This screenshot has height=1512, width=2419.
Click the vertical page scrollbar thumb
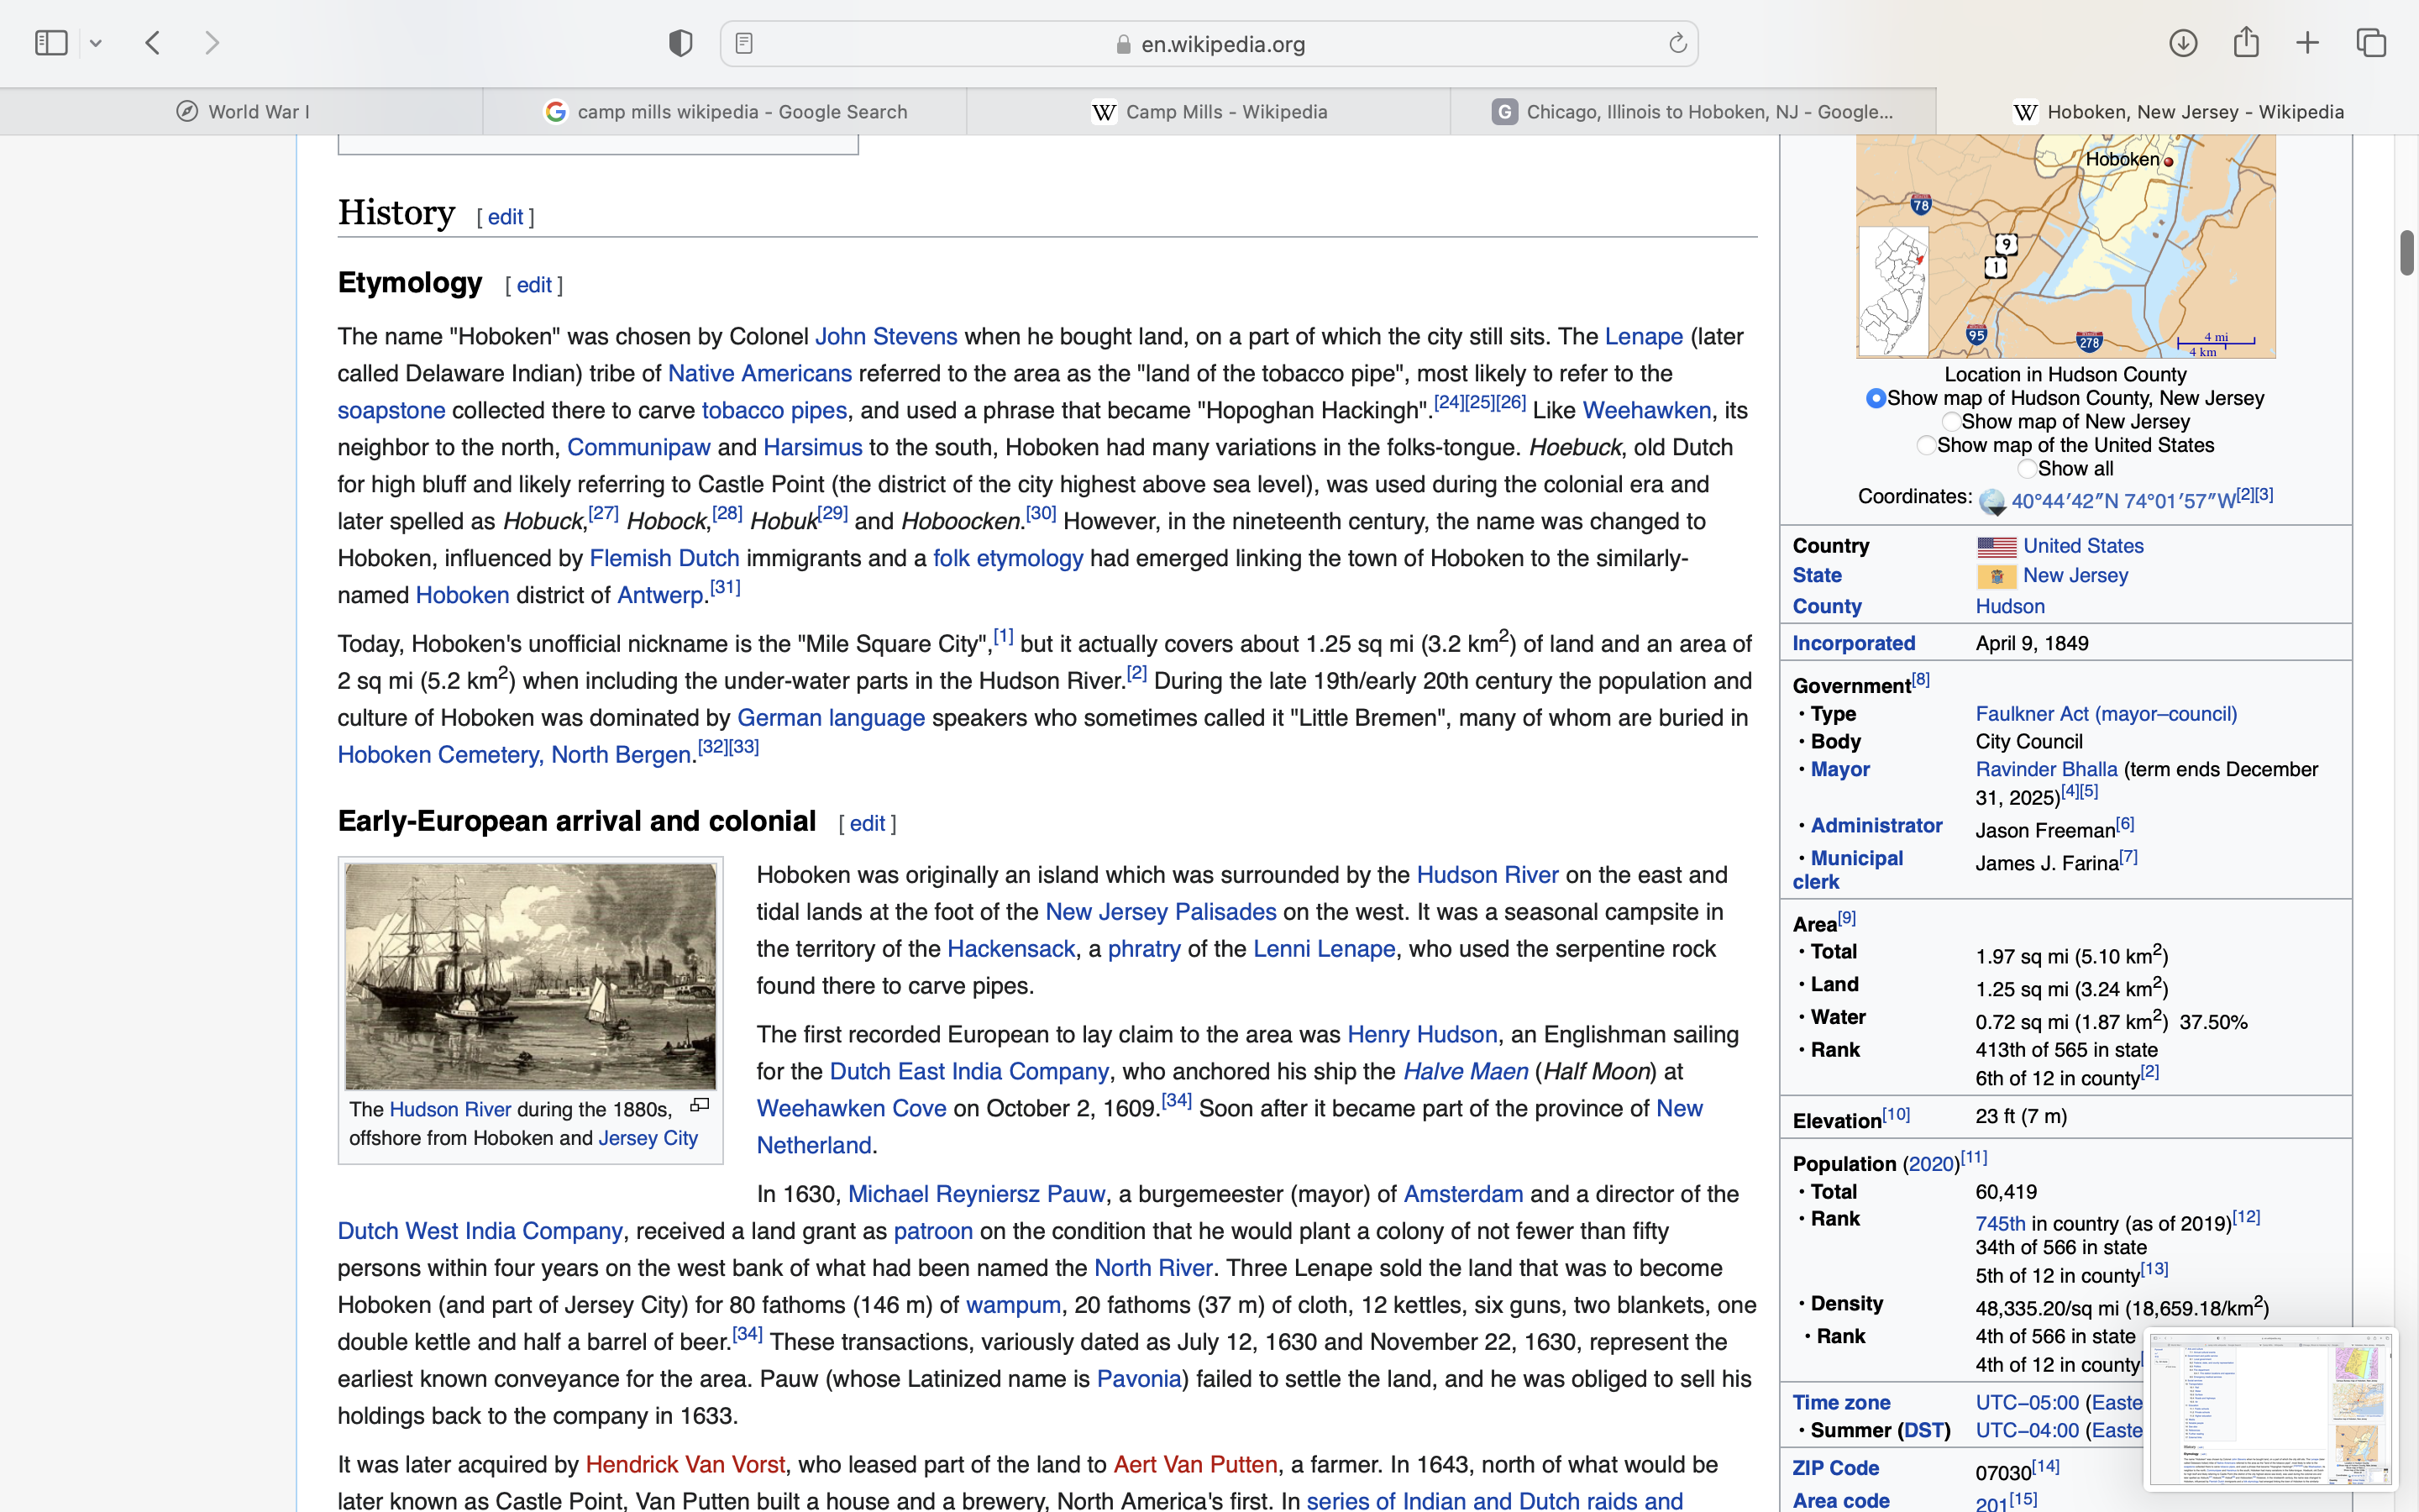pyautogui.click(x=2407, y=252)
